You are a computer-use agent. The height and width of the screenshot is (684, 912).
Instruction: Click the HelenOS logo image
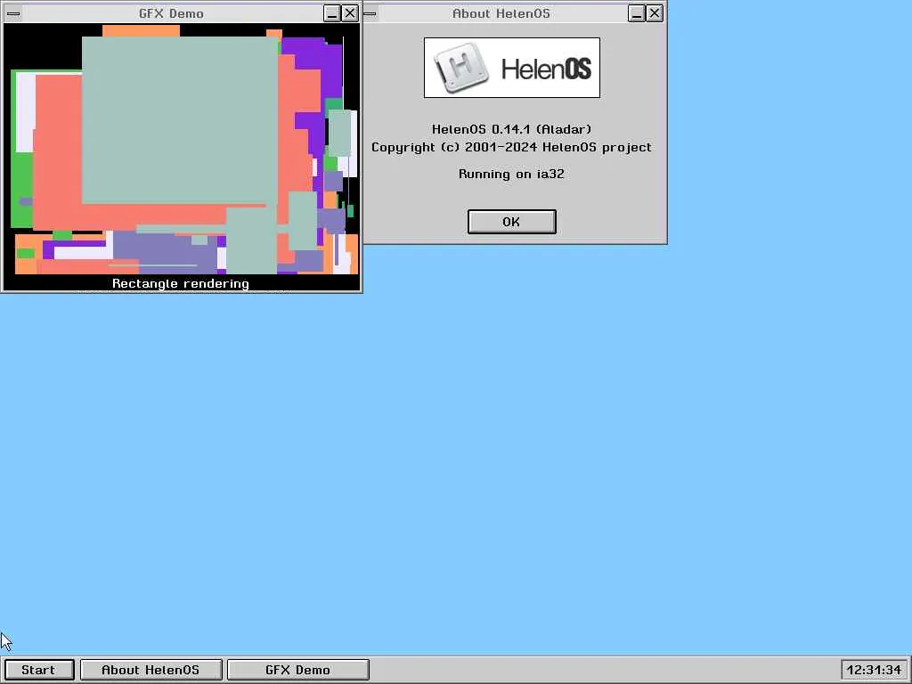512,68
